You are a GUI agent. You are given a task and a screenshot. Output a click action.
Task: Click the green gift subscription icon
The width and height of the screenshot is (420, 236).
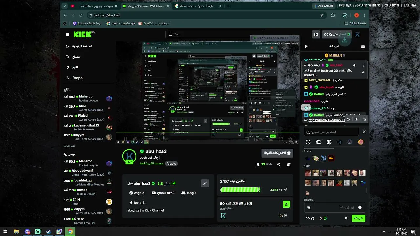pyautogui.click(x=286, y=205)
